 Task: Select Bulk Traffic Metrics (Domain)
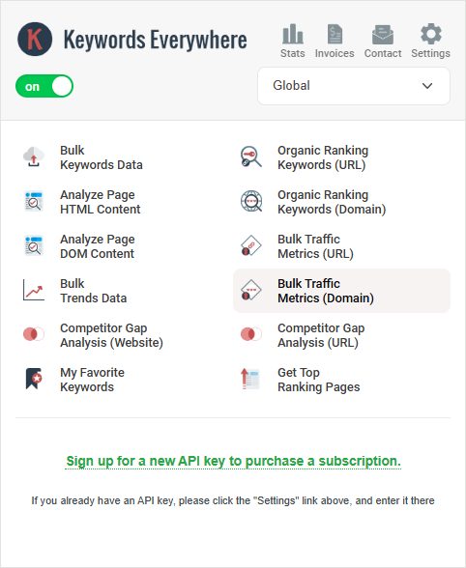[341, 291]
